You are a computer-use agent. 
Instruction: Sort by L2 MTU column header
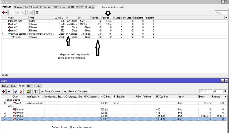(x=60, y=18)
